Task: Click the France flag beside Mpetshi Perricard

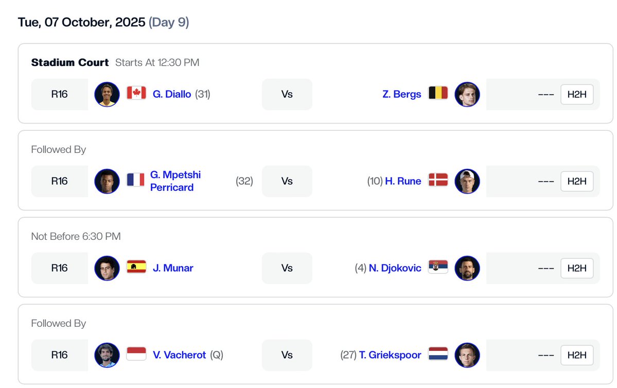Action: [136, 181]
